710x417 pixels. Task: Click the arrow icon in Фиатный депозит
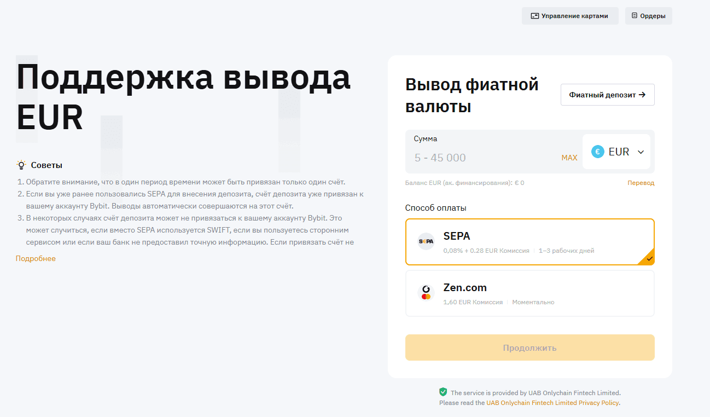pyautogui.click(x=642, y=95)
